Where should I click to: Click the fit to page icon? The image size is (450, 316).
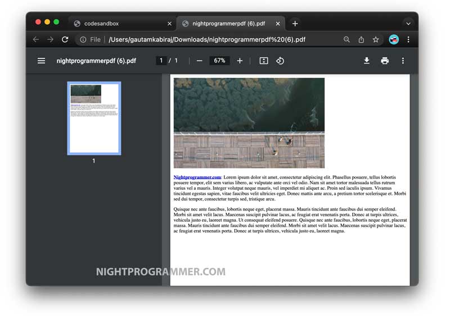264,61
